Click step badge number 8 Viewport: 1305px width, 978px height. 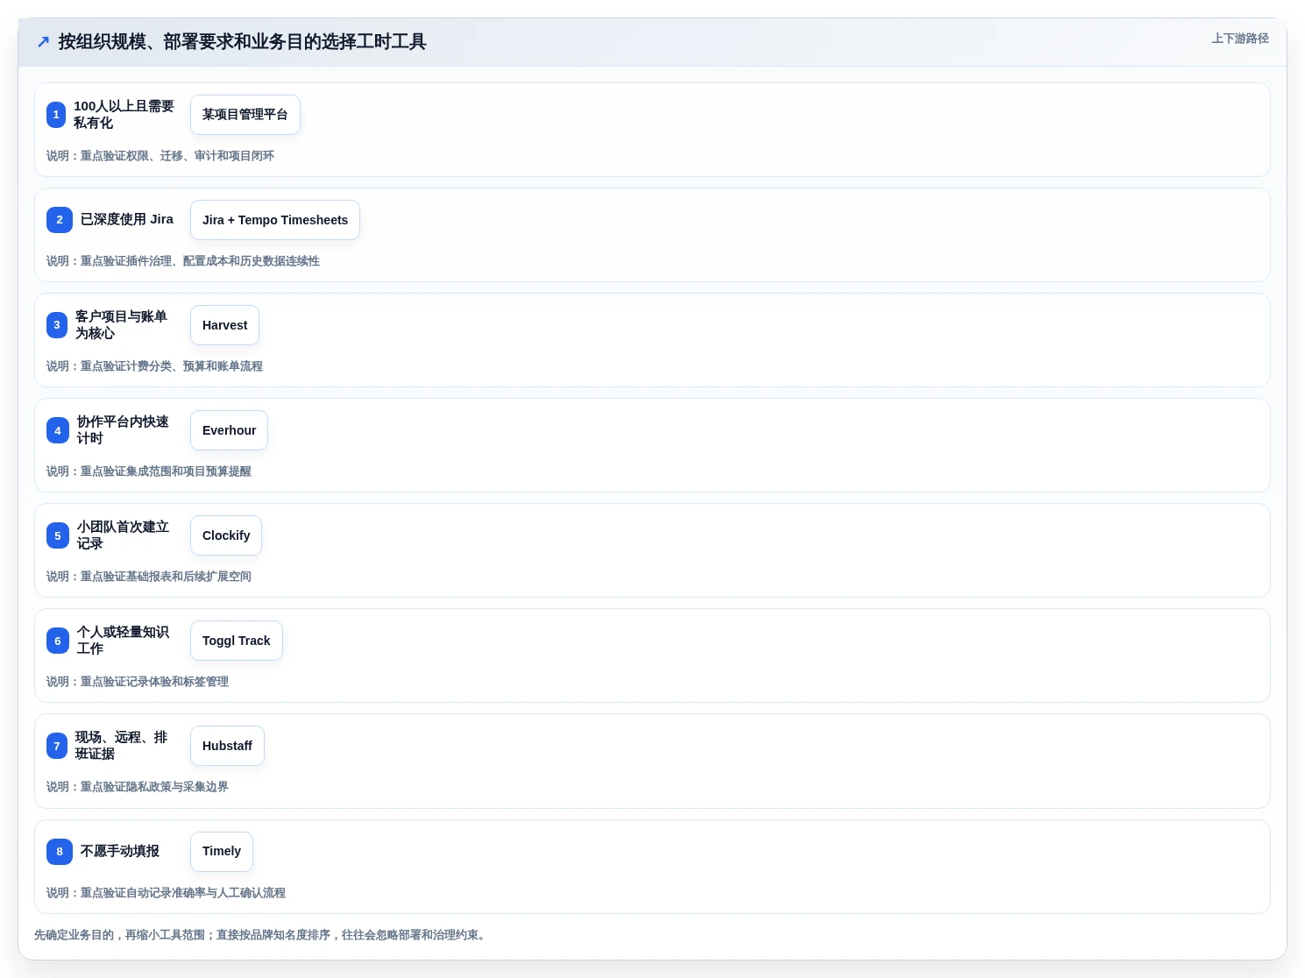pos(60,852)
